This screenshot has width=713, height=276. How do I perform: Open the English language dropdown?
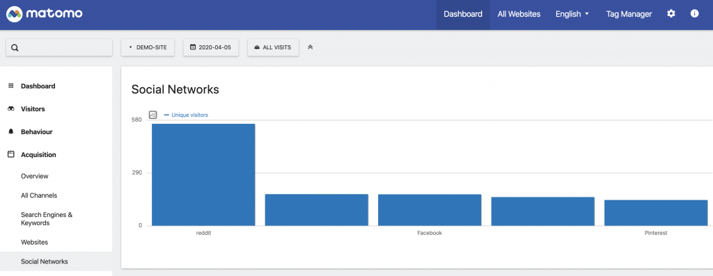click(x=572, y=14)
